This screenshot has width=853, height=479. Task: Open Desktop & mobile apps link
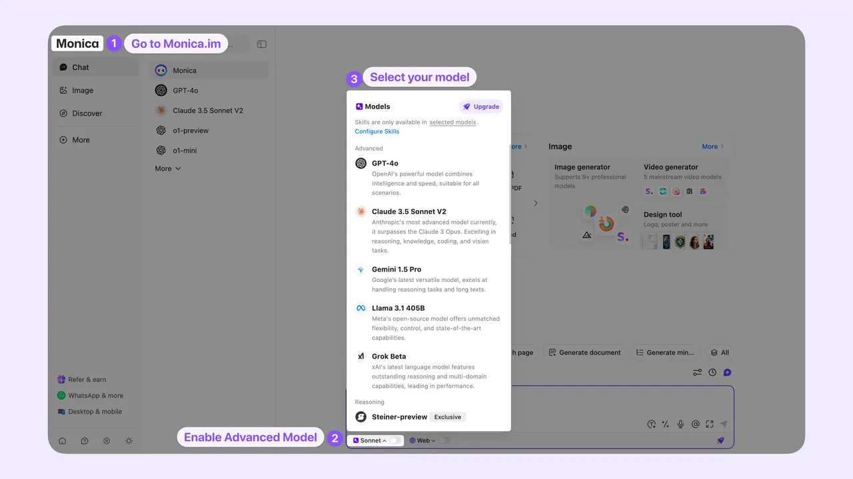(90, 411)
